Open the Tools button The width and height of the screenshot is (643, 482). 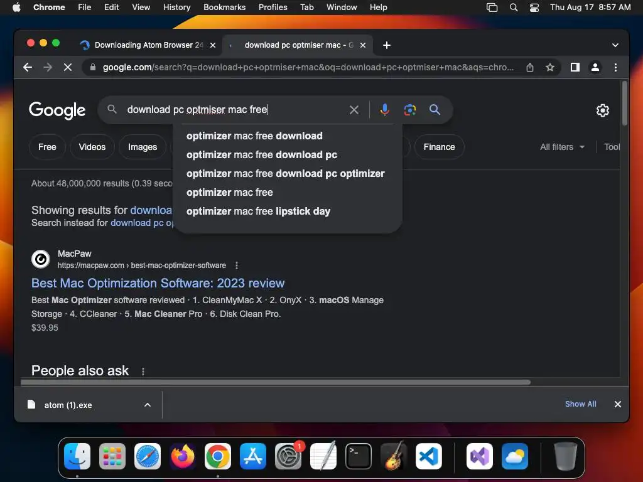click(x=612, y=147)
